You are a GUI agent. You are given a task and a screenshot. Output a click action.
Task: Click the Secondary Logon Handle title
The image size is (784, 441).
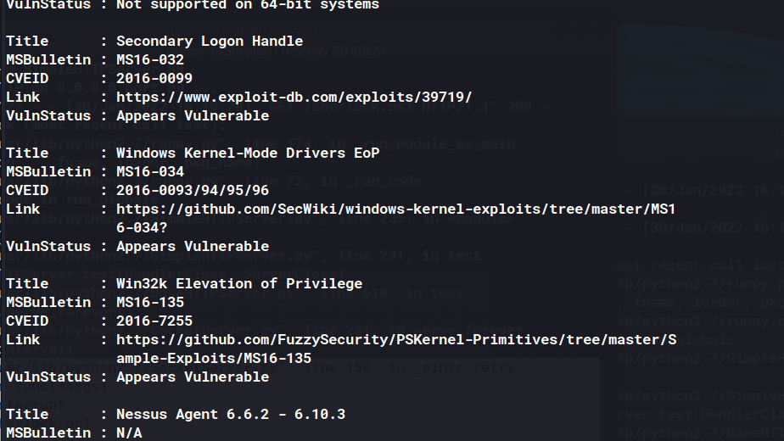(210, 42)
